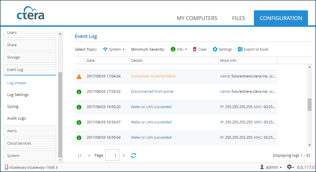The image size is (316, 172).
Task: Click the page number input field
Action: [x=112, y=155]
